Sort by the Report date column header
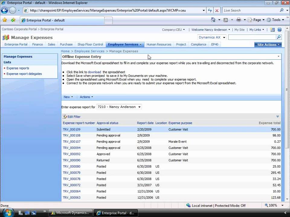Viewport: 290px width, 217px height. tap(145, 123)
